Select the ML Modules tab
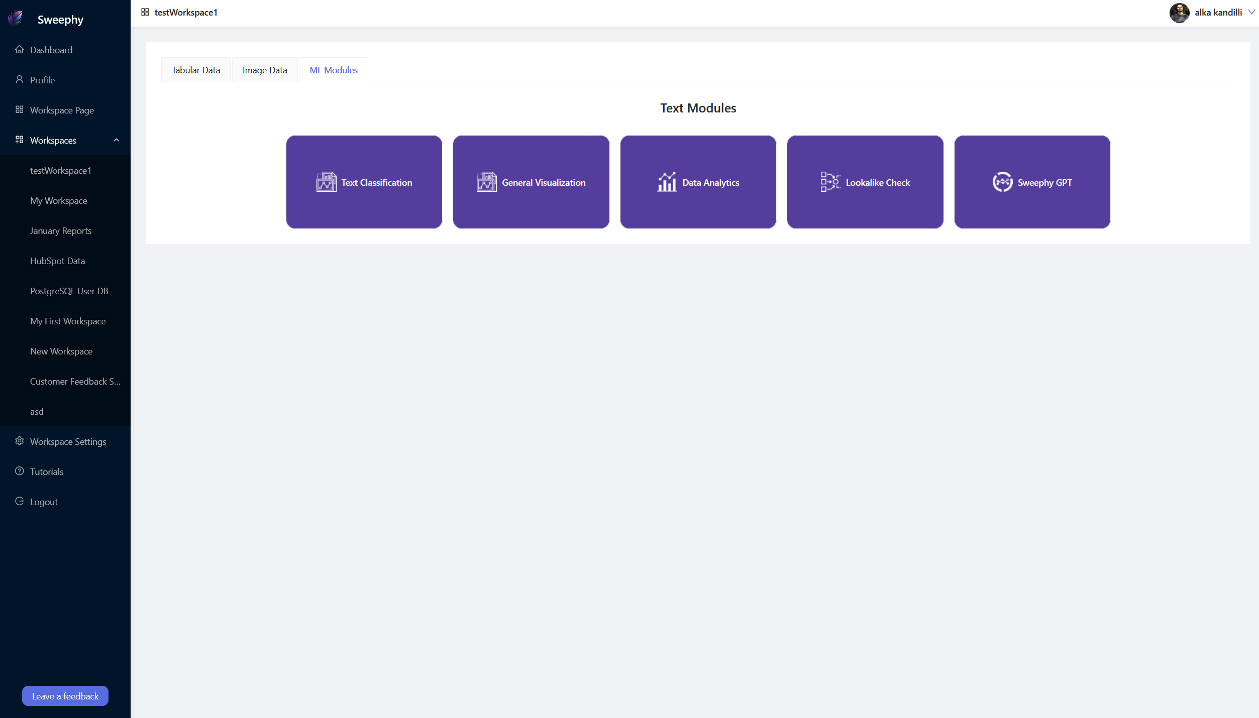The image size is (1259, 718). tap(334, 70)
